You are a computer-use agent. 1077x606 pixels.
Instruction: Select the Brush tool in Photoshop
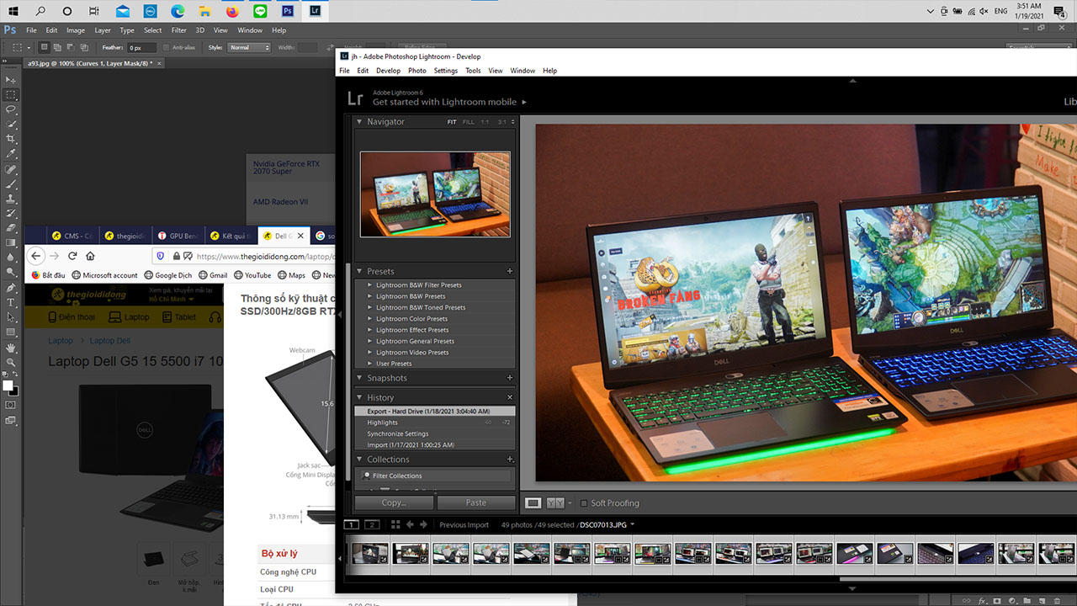[11, 183]
